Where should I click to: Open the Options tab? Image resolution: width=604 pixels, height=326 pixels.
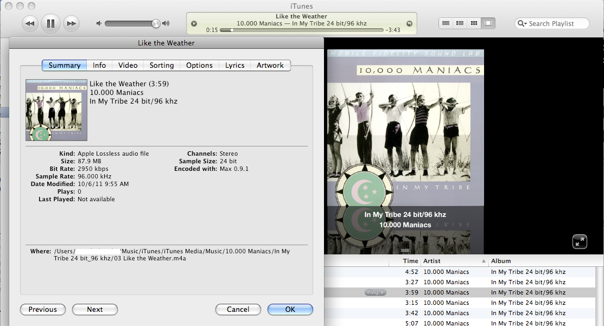[x=200, y=66]
